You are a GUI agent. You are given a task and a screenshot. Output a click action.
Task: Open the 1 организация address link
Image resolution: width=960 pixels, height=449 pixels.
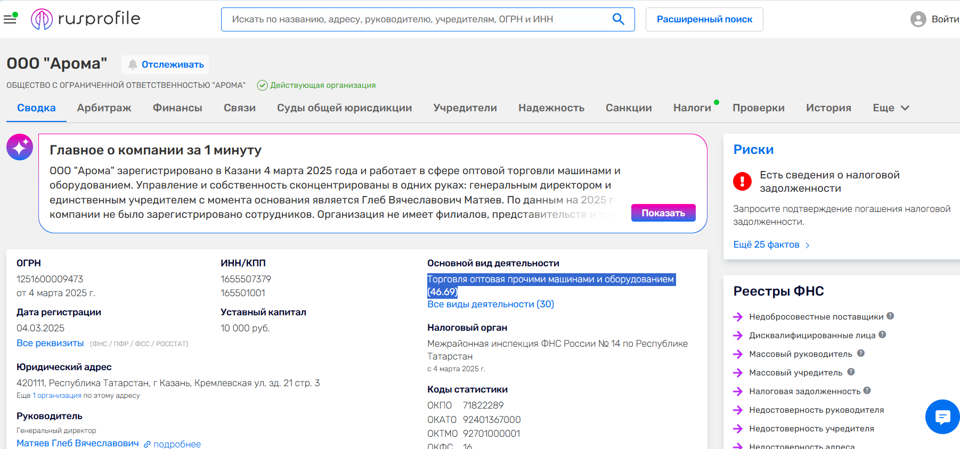(57, 395)
